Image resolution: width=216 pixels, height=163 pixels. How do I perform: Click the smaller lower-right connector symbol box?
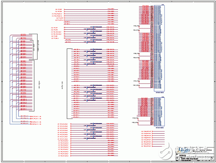pyautogui.click(x=159, y=111)
